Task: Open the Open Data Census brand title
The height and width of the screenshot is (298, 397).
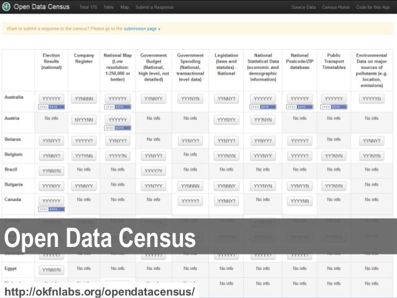Action: click(x=42, y=7)
